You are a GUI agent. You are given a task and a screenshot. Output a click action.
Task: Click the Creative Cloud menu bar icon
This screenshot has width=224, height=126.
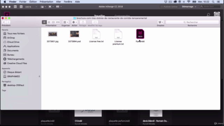(175, 2)
